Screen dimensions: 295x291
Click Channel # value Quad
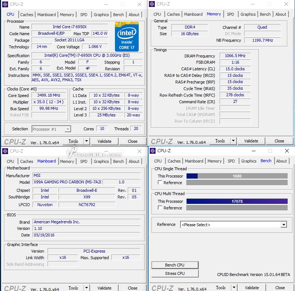point(262,27)
